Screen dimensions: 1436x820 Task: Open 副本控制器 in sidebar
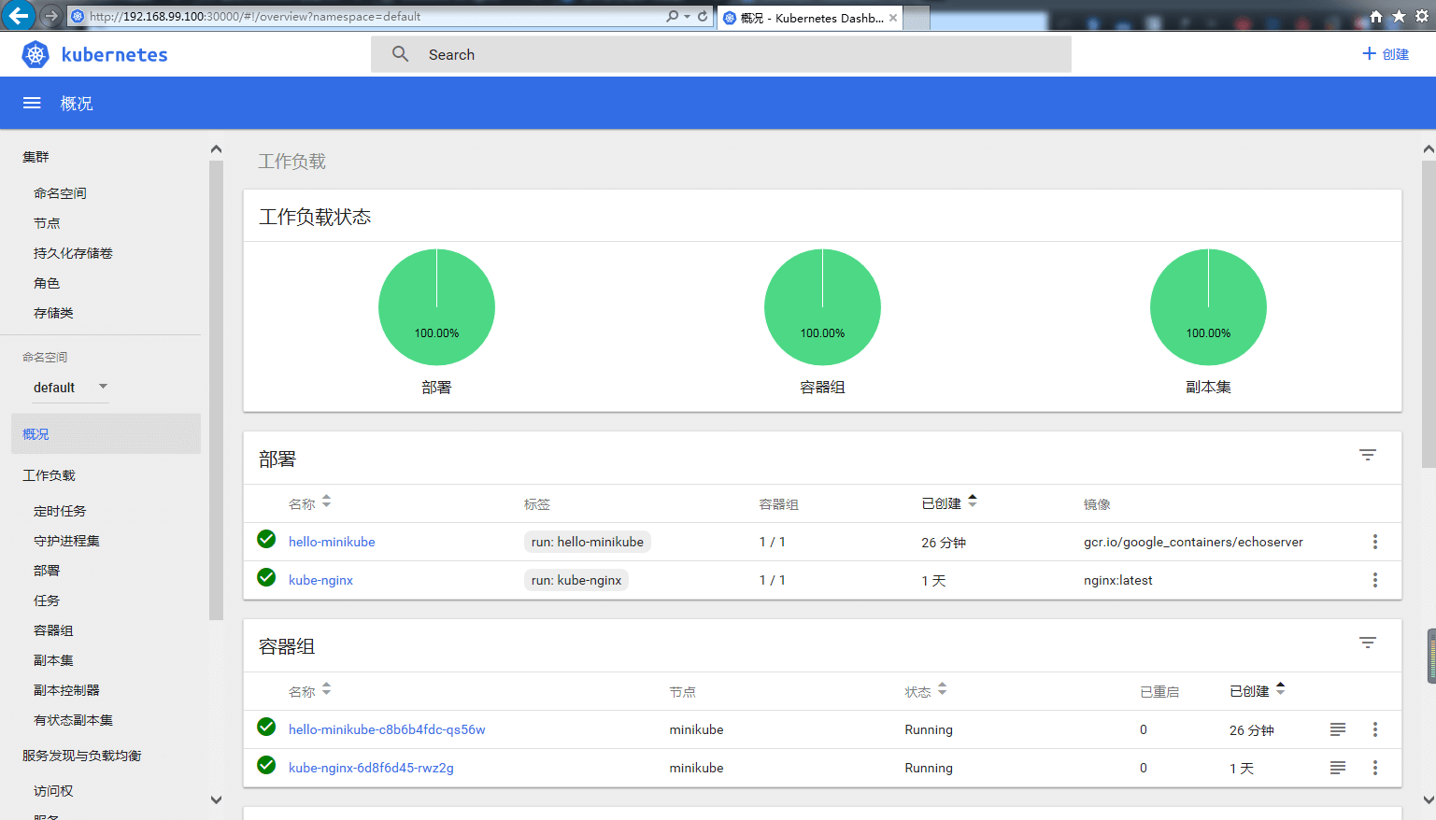point(66,690)
